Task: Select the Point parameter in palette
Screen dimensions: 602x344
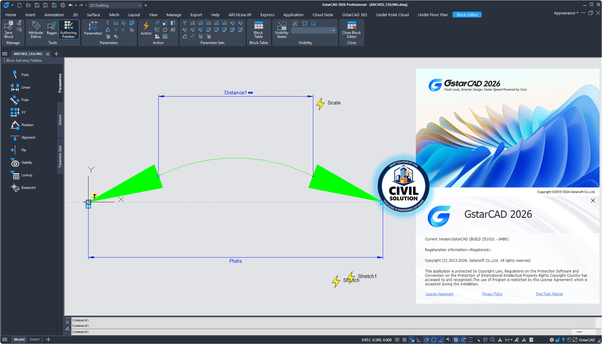Action: click(x=20, y=75)
